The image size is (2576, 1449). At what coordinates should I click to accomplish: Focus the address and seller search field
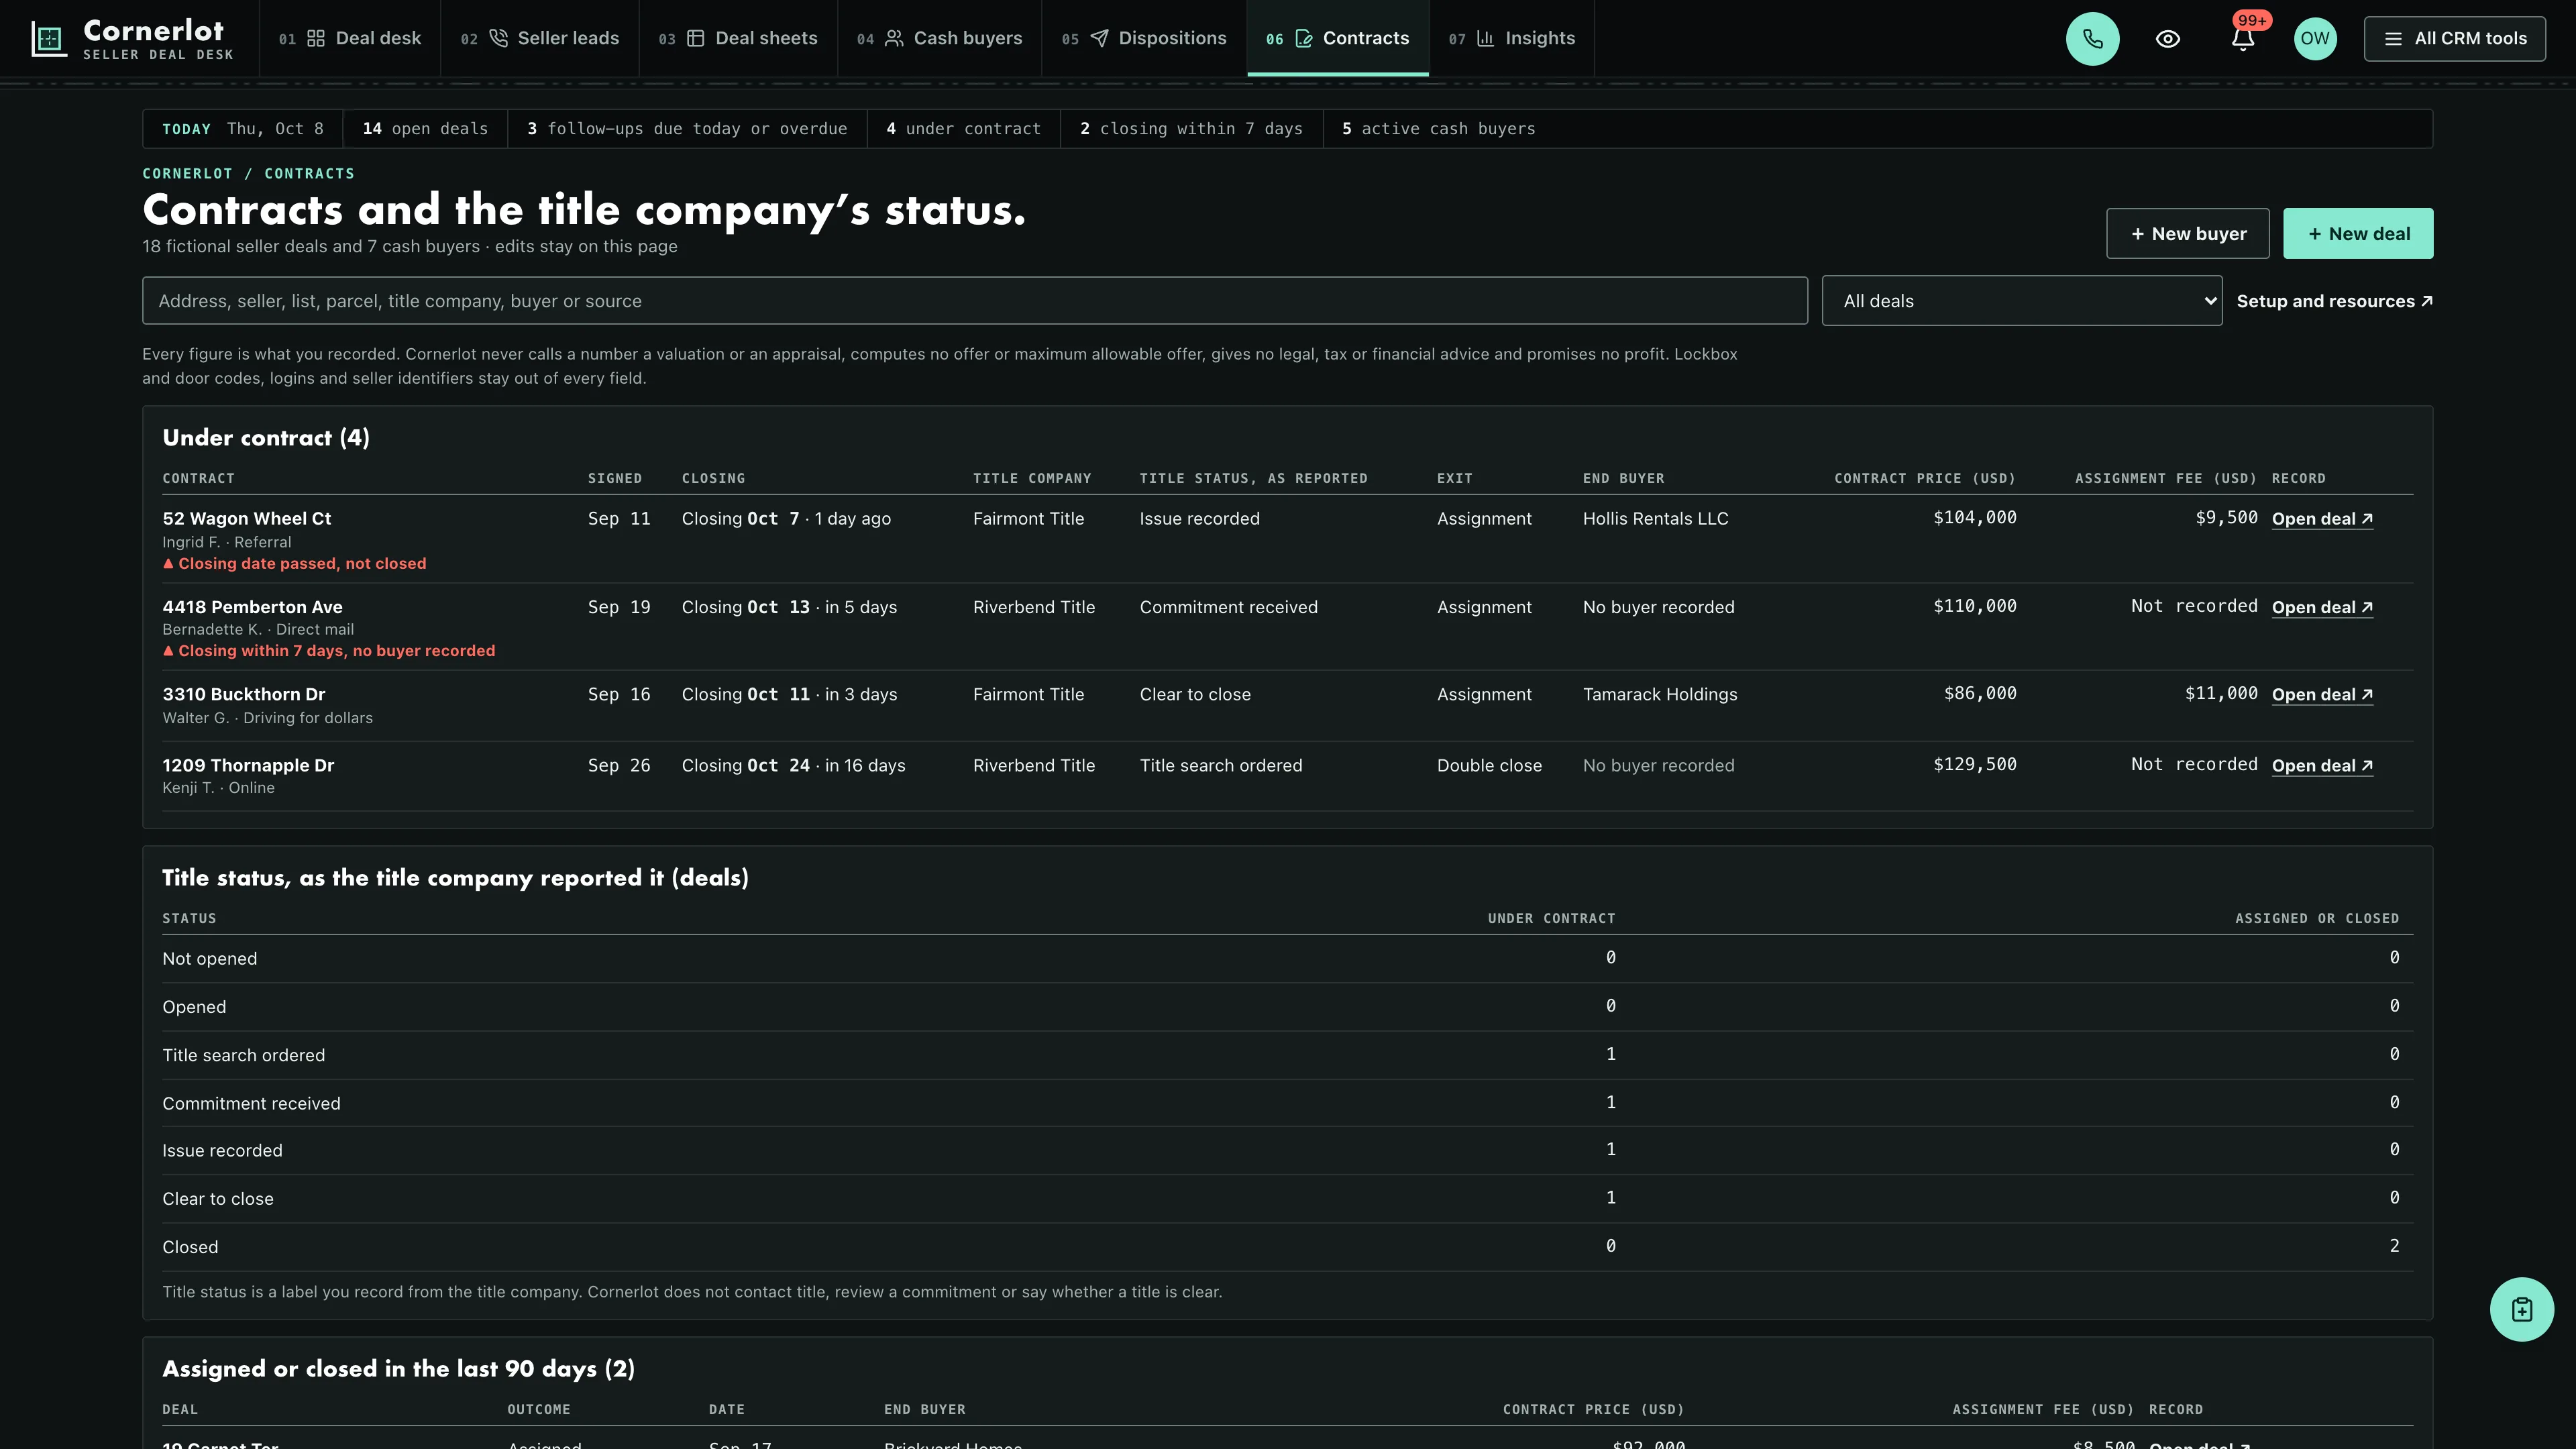point(975,301)
